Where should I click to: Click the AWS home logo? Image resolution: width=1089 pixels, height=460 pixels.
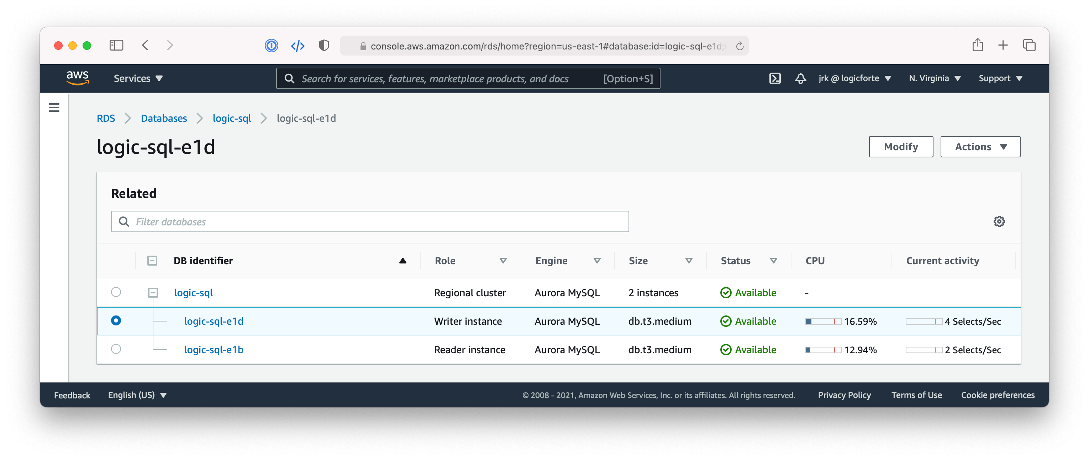[77, 78]
